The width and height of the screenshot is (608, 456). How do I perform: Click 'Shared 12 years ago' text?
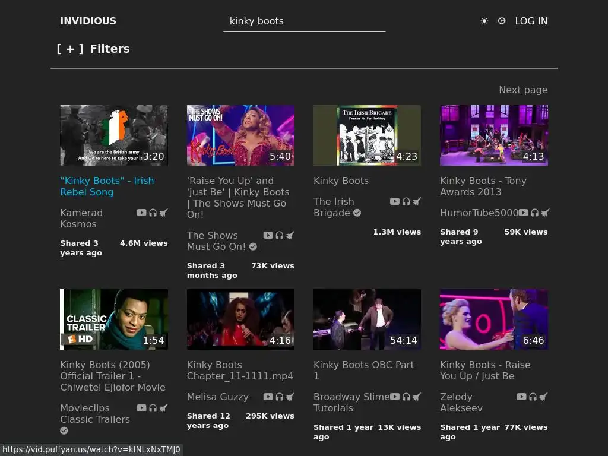pos(208,421)
